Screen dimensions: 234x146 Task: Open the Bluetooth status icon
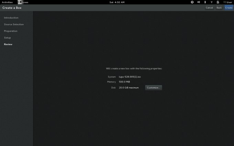tap(205, 2)
